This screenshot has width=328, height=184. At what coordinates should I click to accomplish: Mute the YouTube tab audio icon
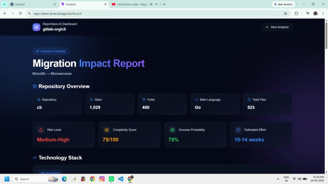pyautogui.click(x=151, y=4)
